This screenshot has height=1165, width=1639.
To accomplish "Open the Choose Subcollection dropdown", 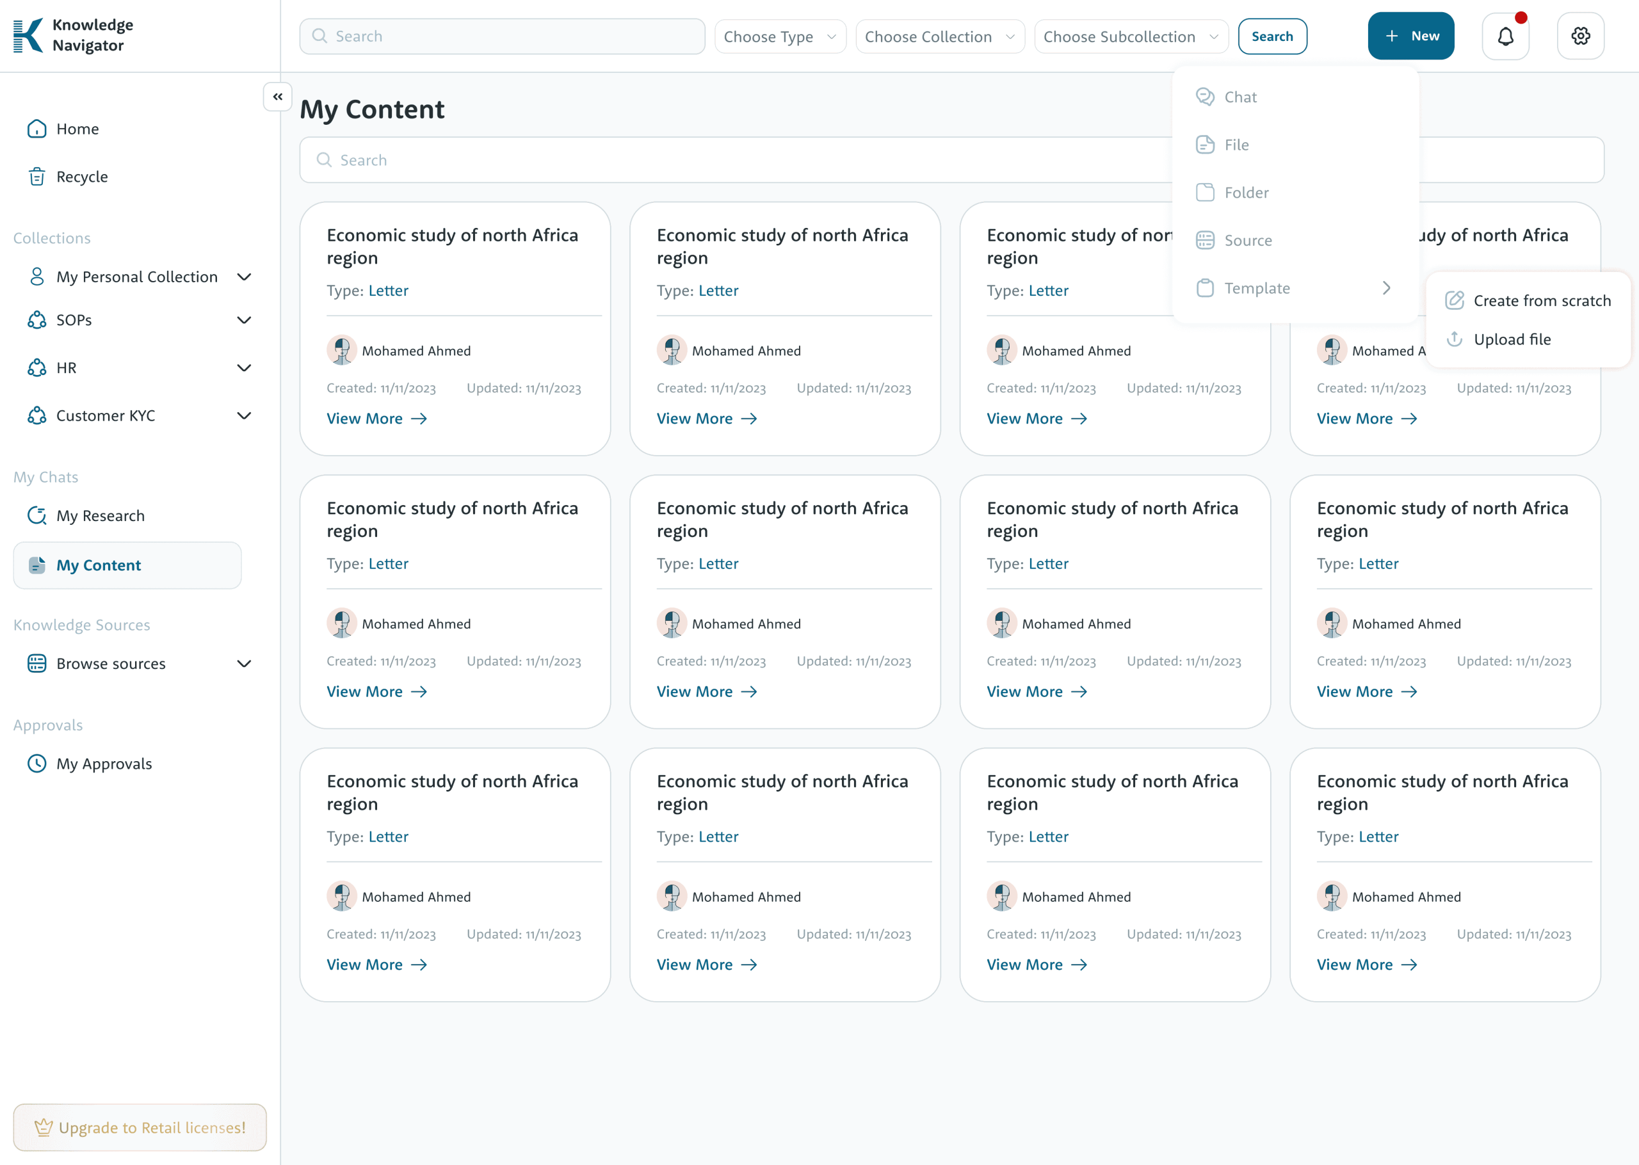I will 1131,36.
